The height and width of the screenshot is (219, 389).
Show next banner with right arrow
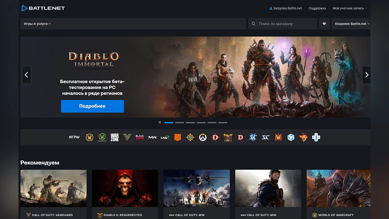tap(367, 75)
